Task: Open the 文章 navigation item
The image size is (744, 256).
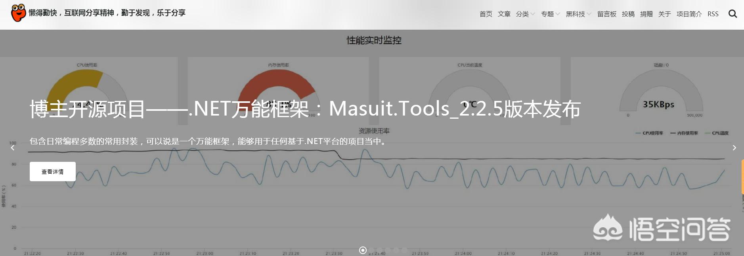Action: click(x=504, y=14)
